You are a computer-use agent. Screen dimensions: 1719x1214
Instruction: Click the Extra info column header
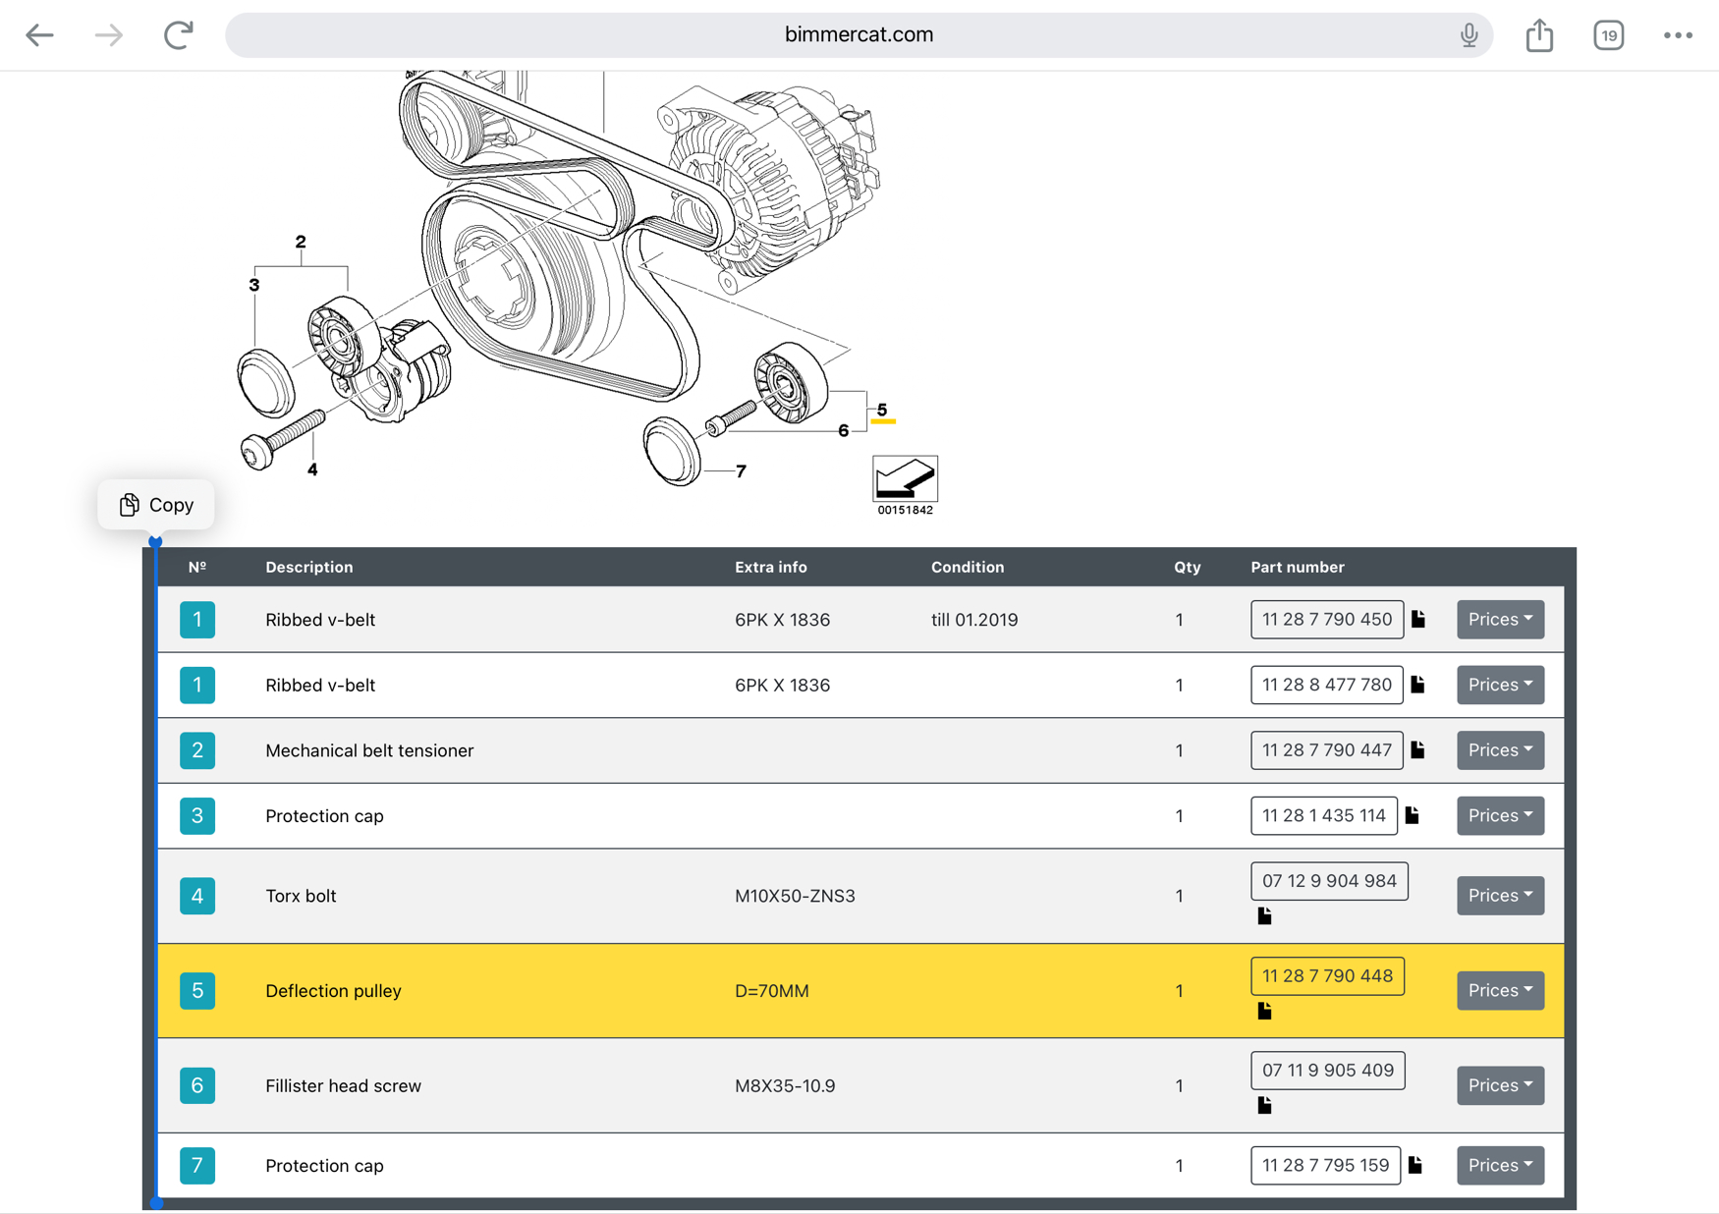click(x=771, y=567)
